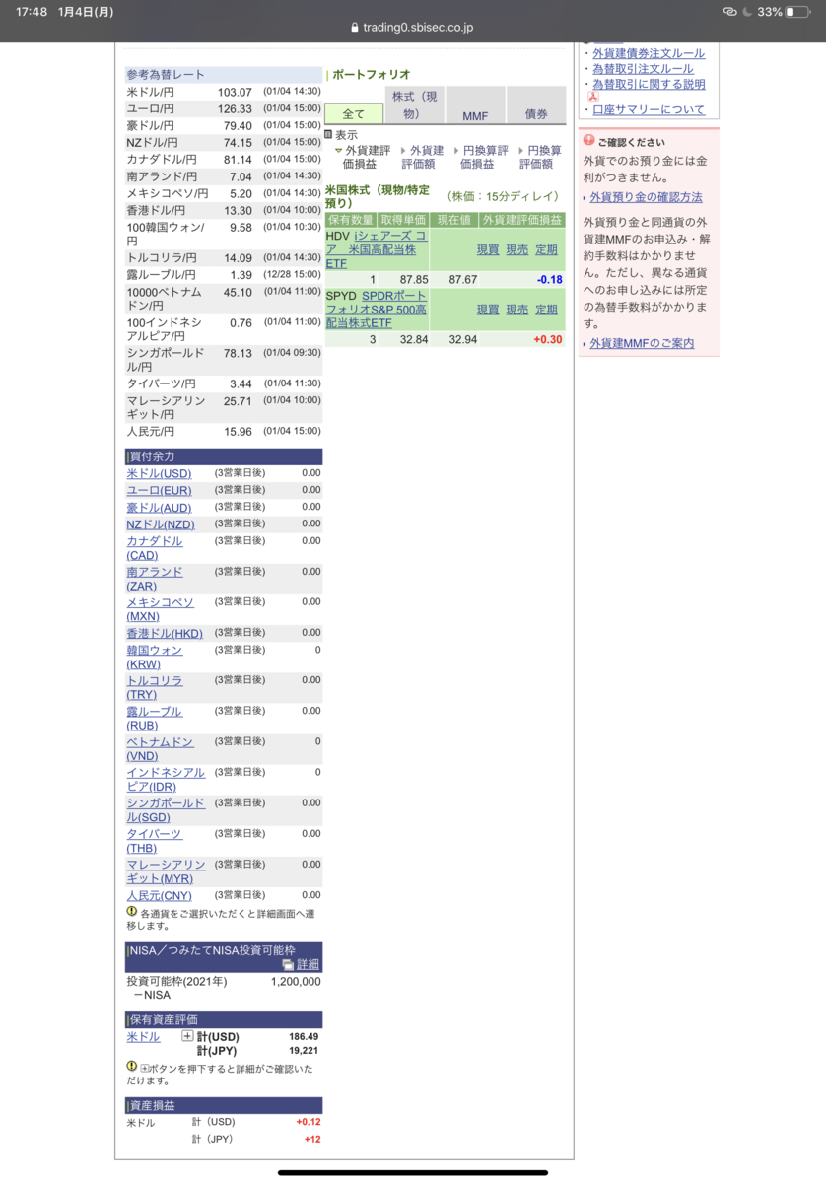The height and width of the screenshot is (1183, 826).
Task: Switch to the 全て portfolio tab
Action: tap(354, 114)
